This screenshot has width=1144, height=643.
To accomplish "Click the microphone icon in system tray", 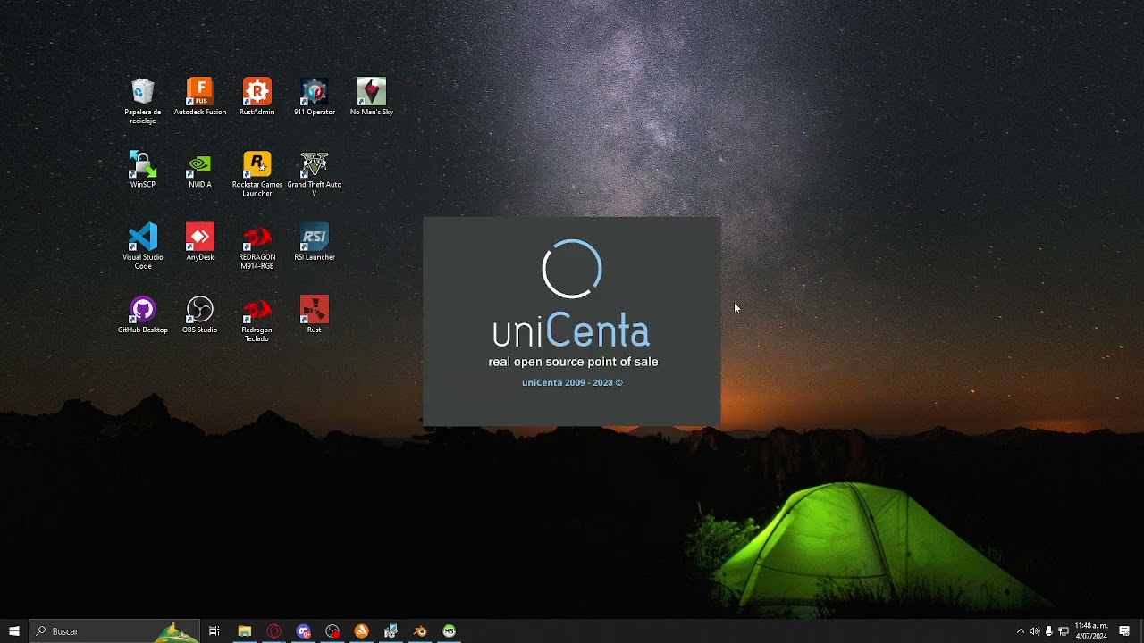I will point(1048,631).
